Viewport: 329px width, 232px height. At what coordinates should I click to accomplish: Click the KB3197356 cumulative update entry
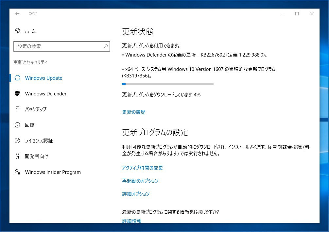[x=199, y=72]
